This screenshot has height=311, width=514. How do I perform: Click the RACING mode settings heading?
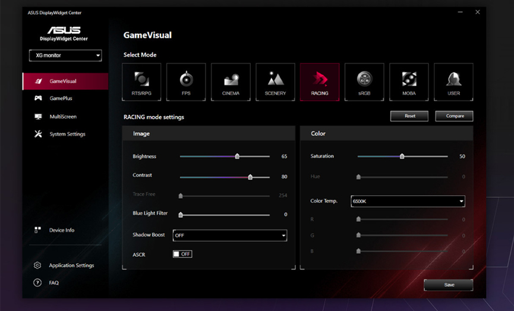coord(154,117)
